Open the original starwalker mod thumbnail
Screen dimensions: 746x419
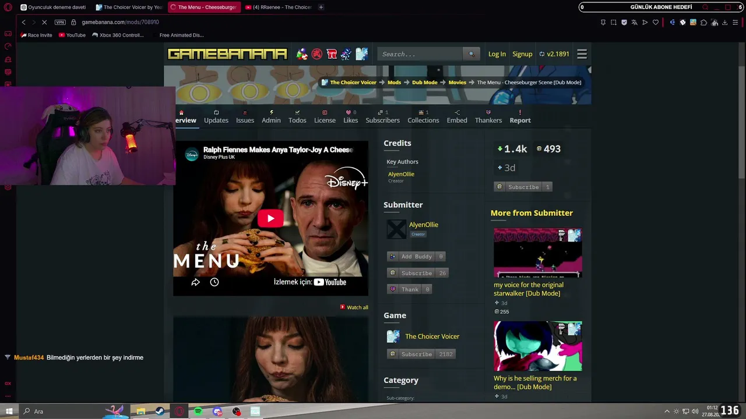537,253
